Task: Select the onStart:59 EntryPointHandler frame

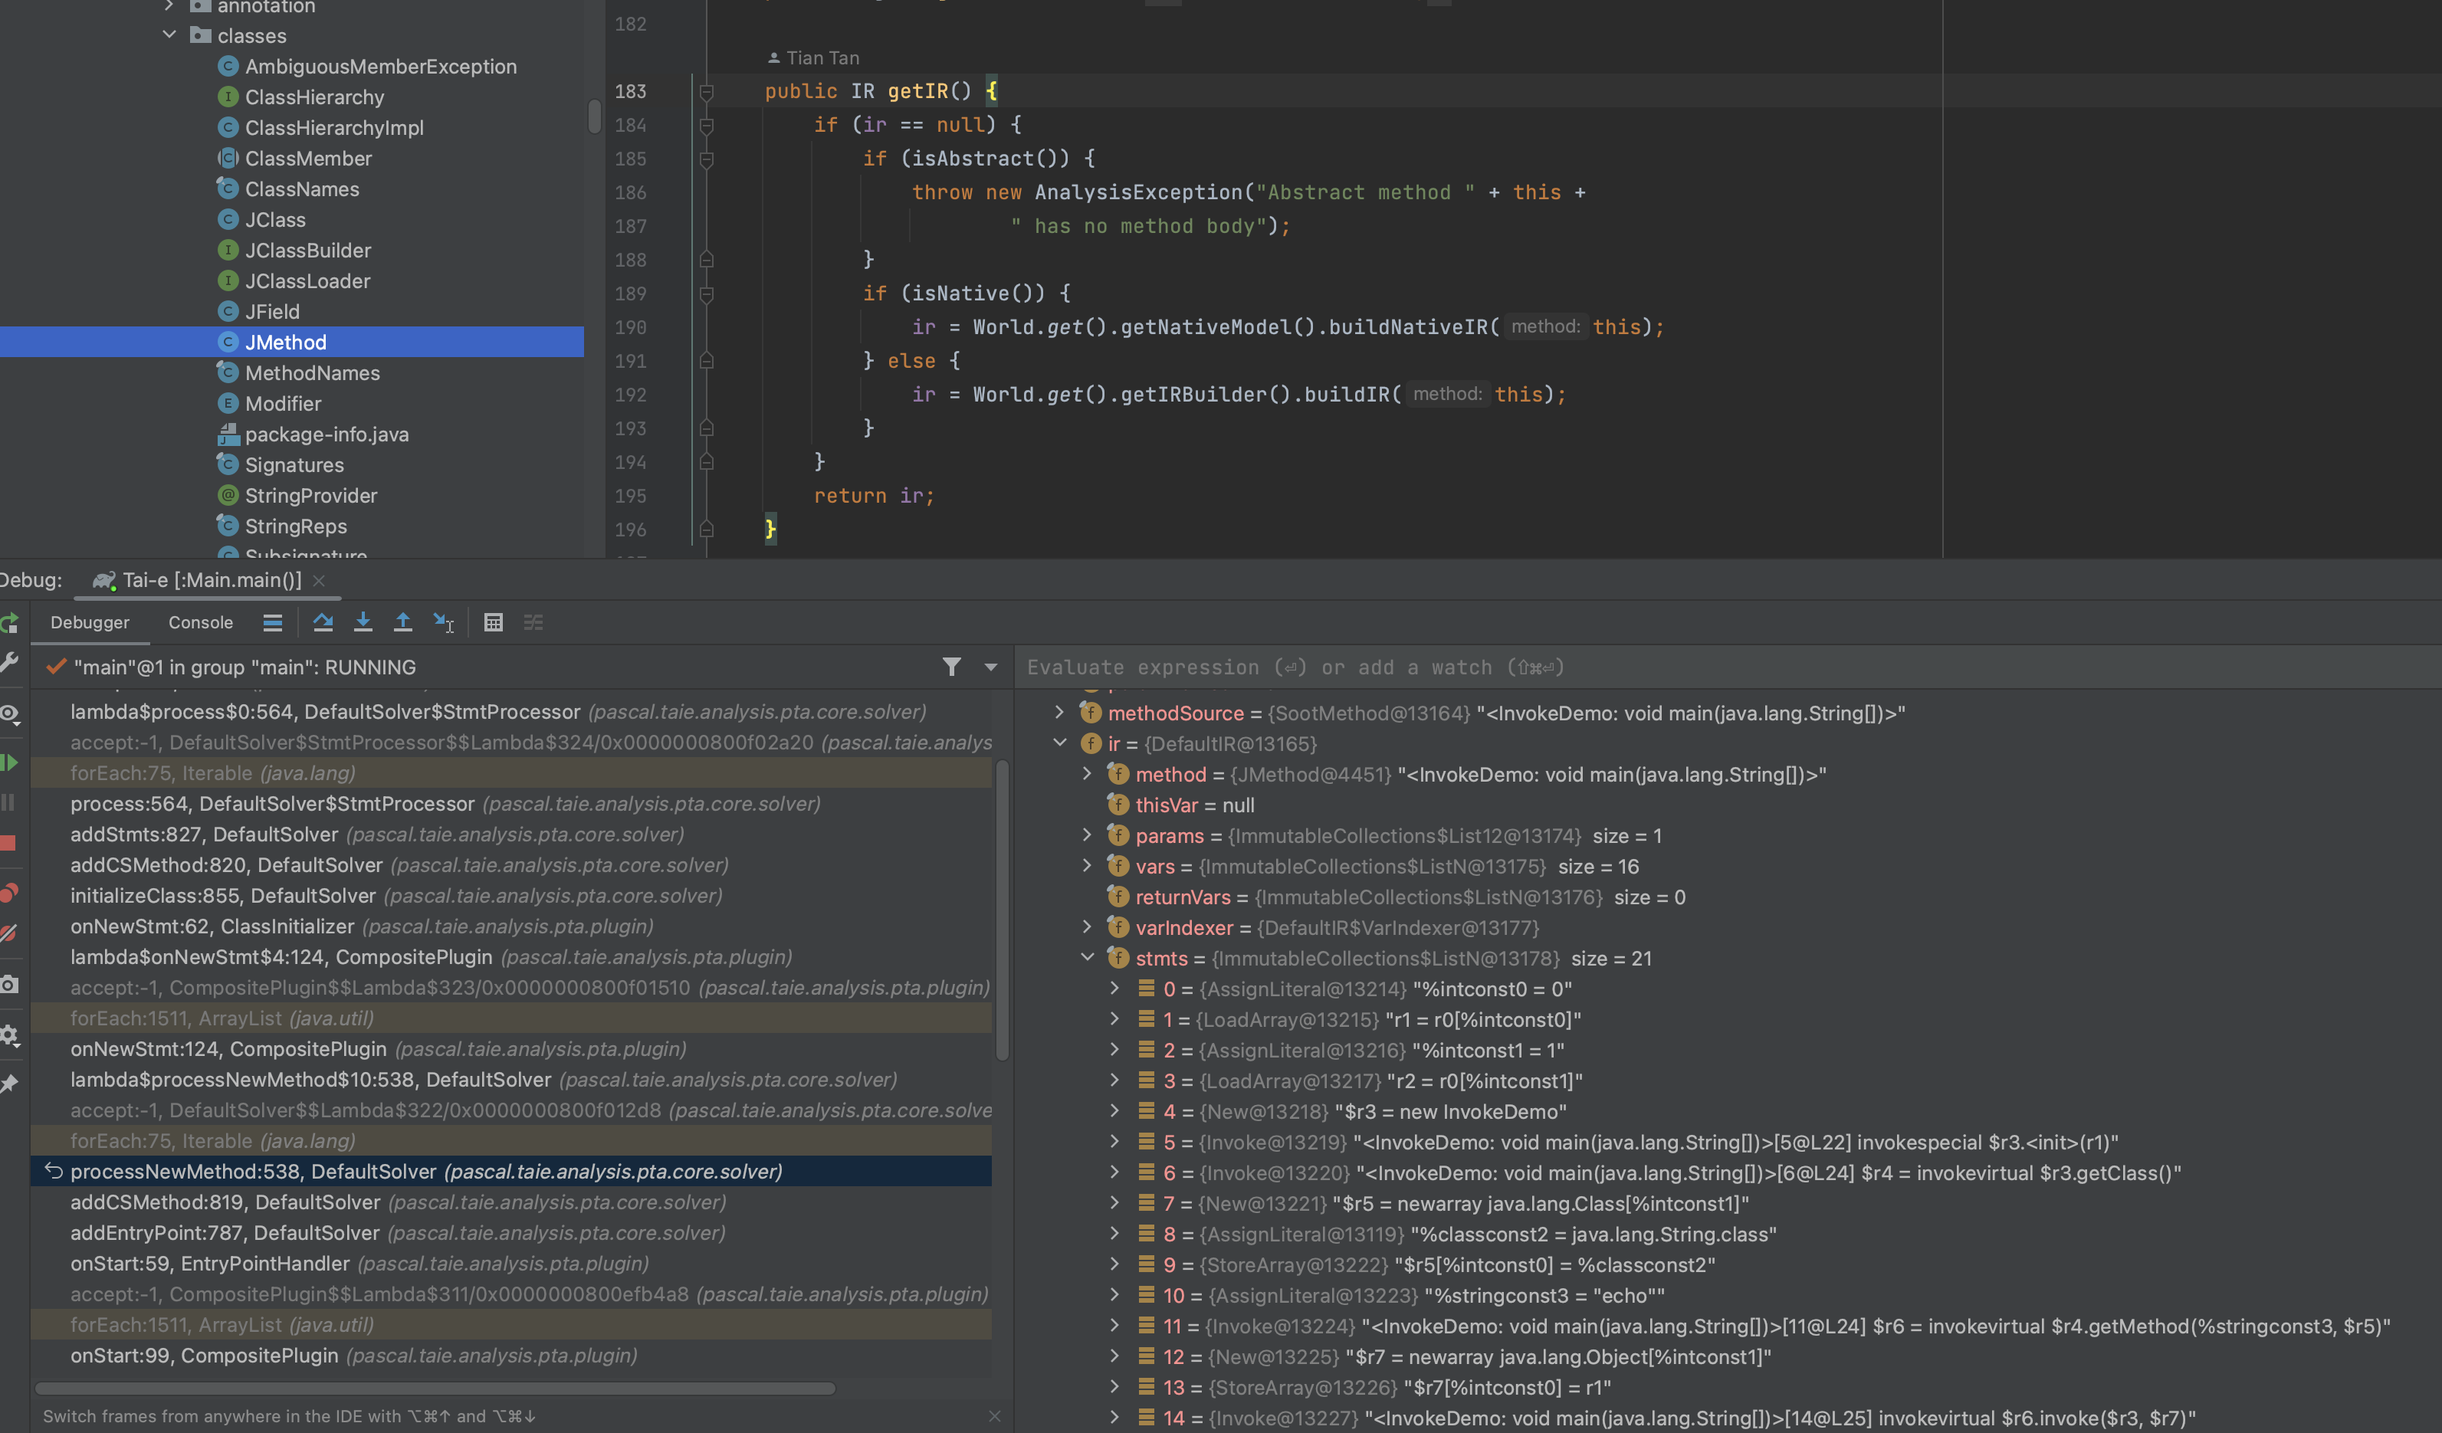Action: (512, 1264)
